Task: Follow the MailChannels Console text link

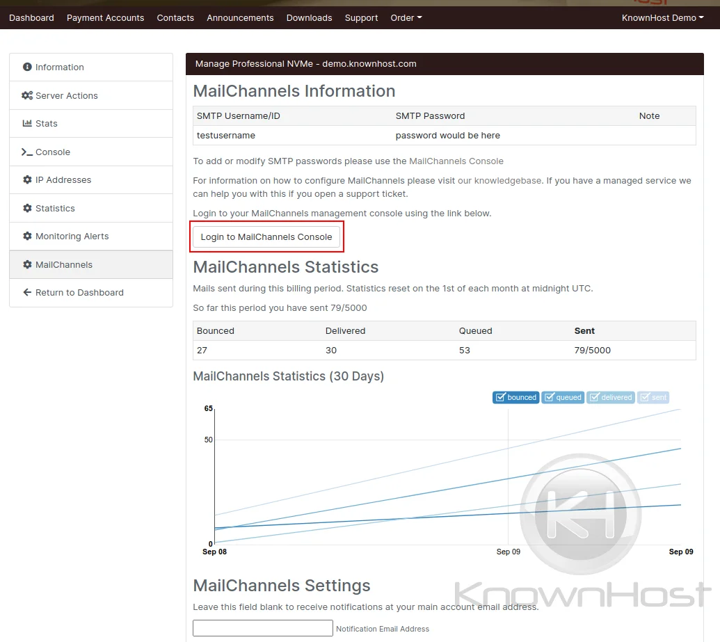Action: [456, 161]
